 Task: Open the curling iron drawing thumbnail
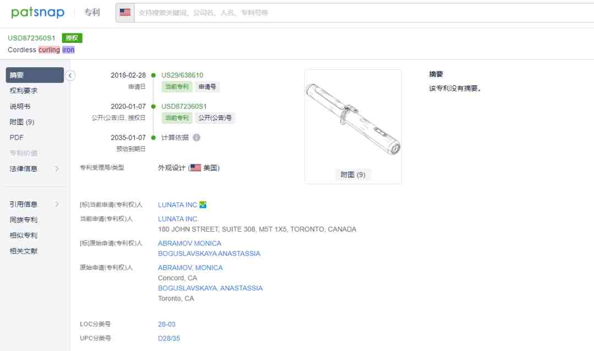point(353,118)
